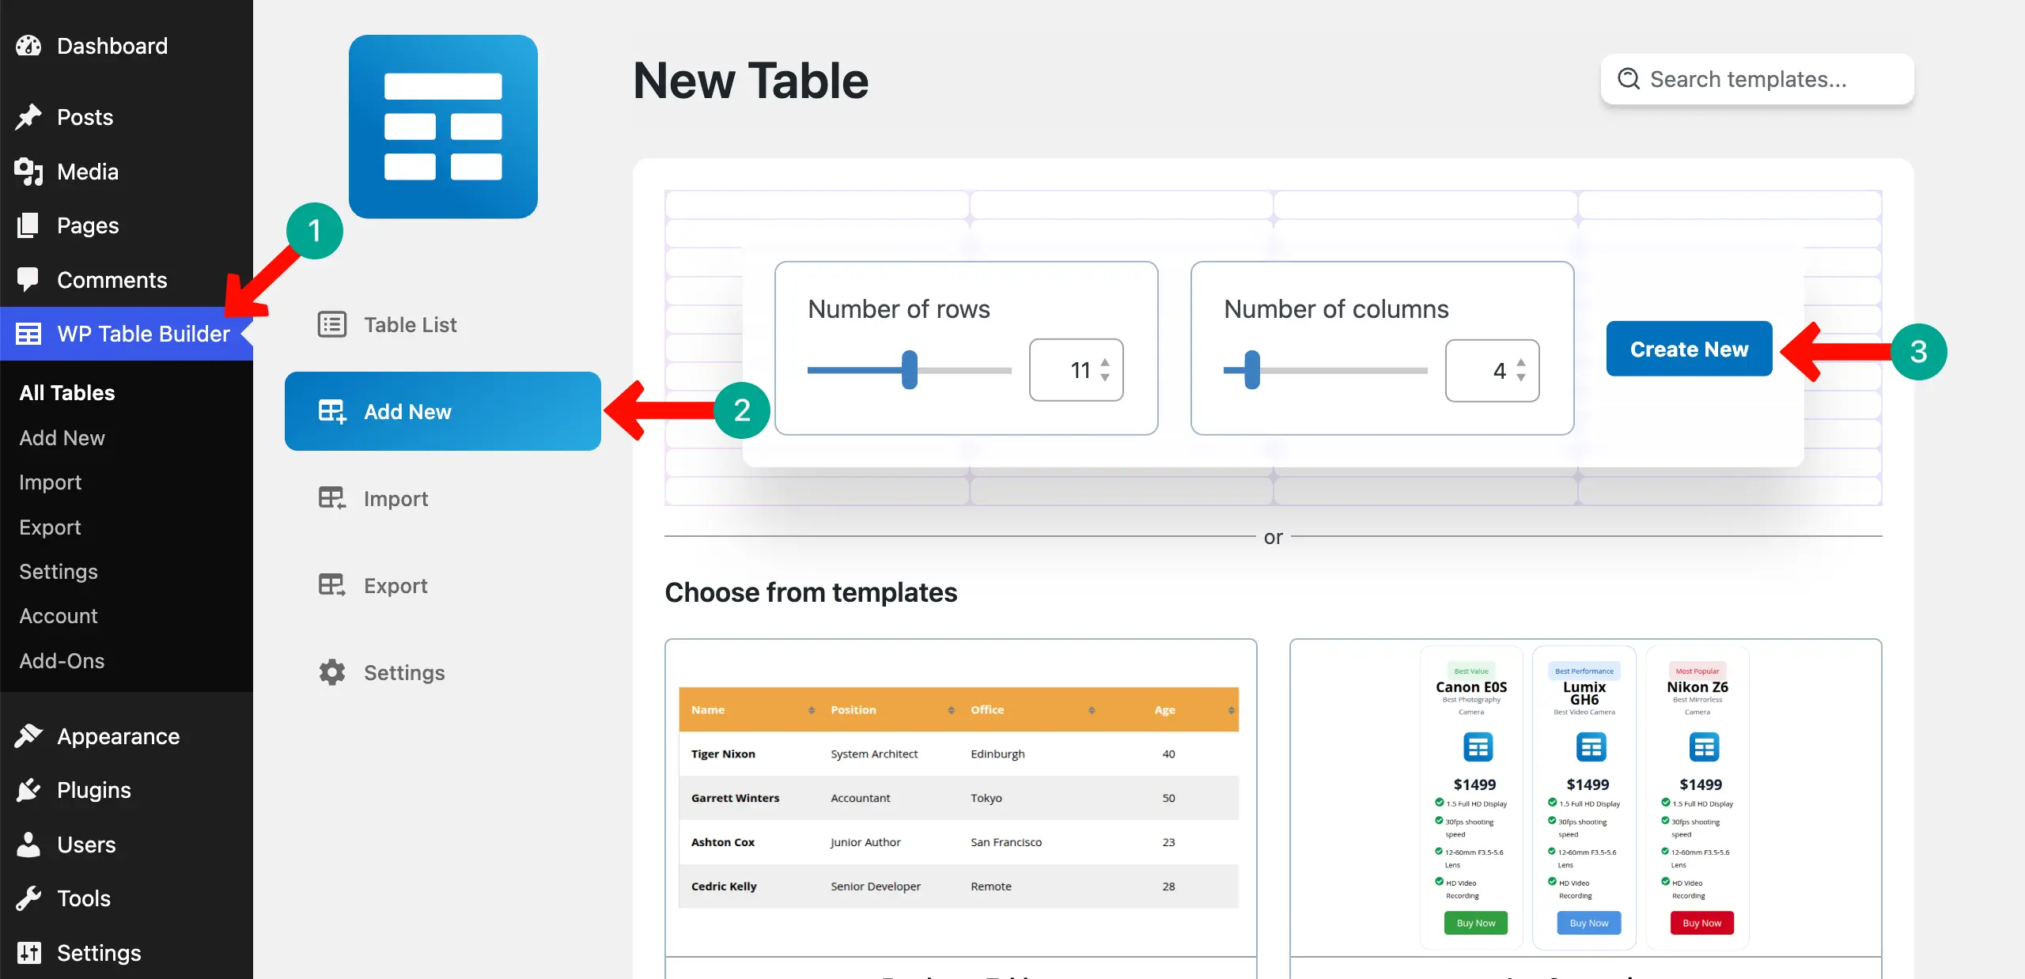
Task: Open Import using its icon
Action: pos(331,498)
